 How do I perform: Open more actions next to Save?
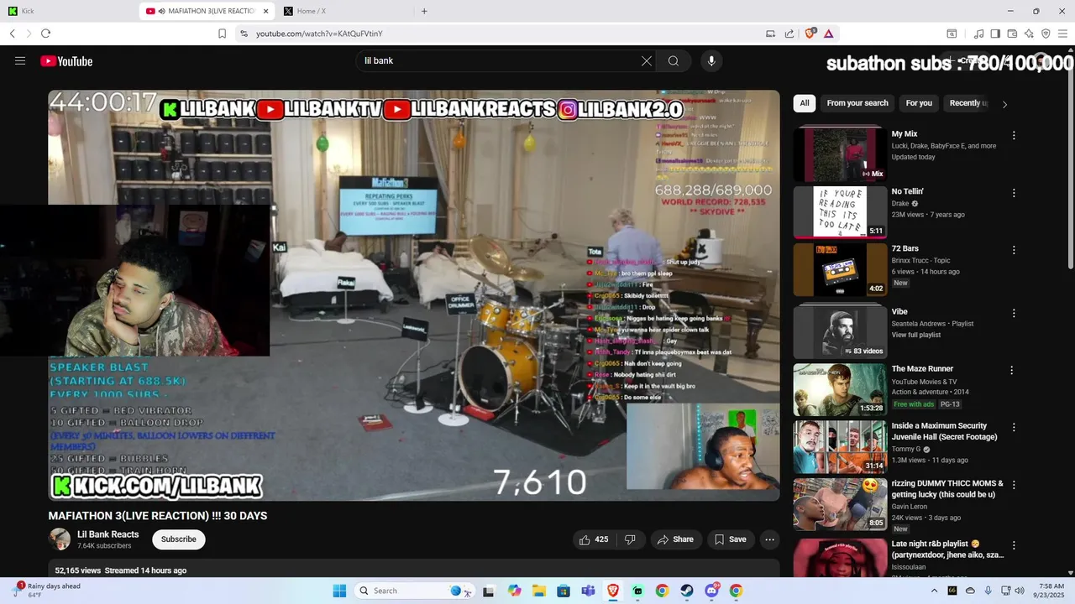769,539
